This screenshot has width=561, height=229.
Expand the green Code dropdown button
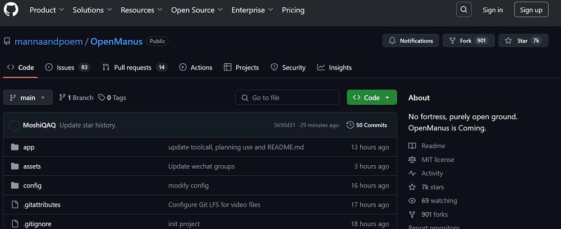pyautogui.click(x=371, y=97)
